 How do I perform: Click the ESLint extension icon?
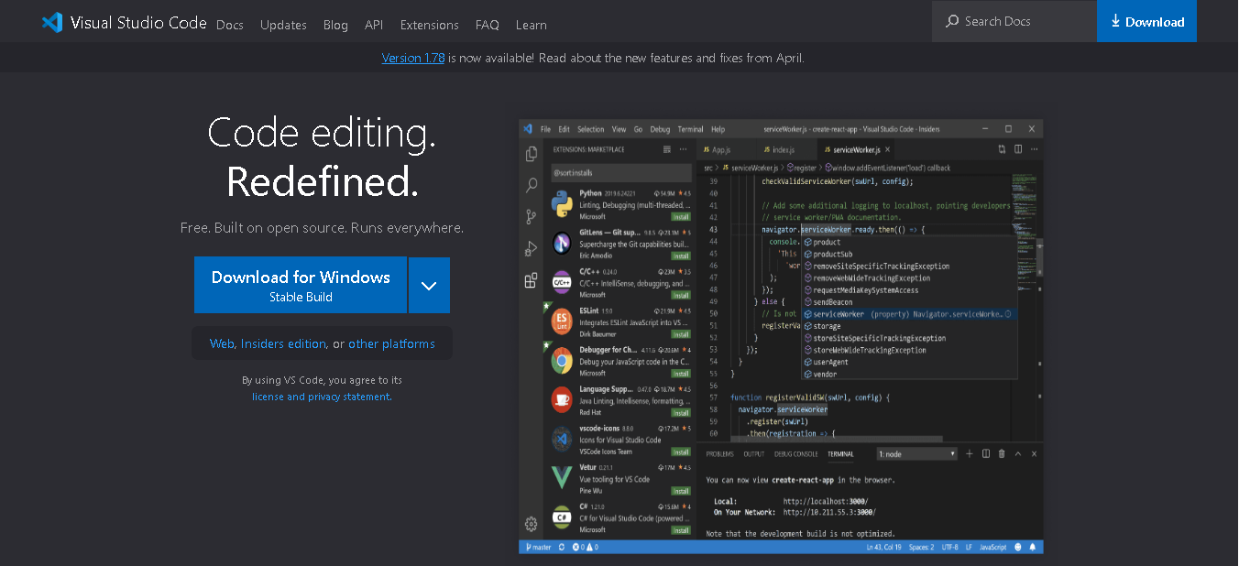(x=562, y=321)
